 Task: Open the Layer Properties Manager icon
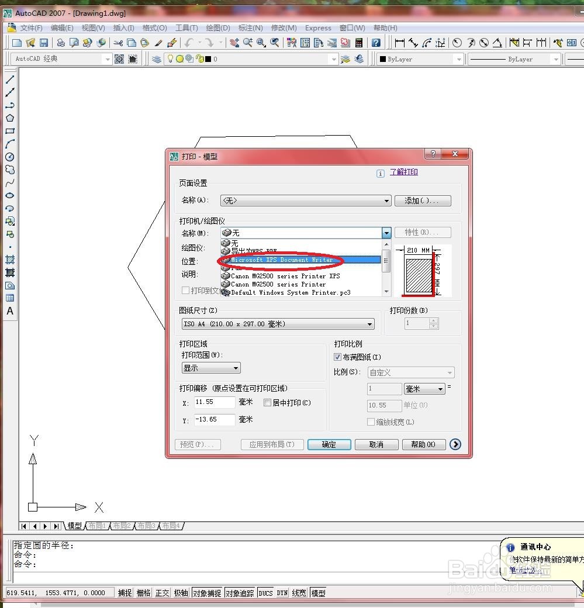click(x=157, y=59)
